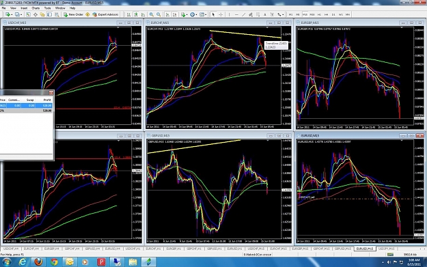The width and height of the screenshot is (427, 267).
Task: Click the New Order button
Action: pyautogui.click(x=73, y=14)
